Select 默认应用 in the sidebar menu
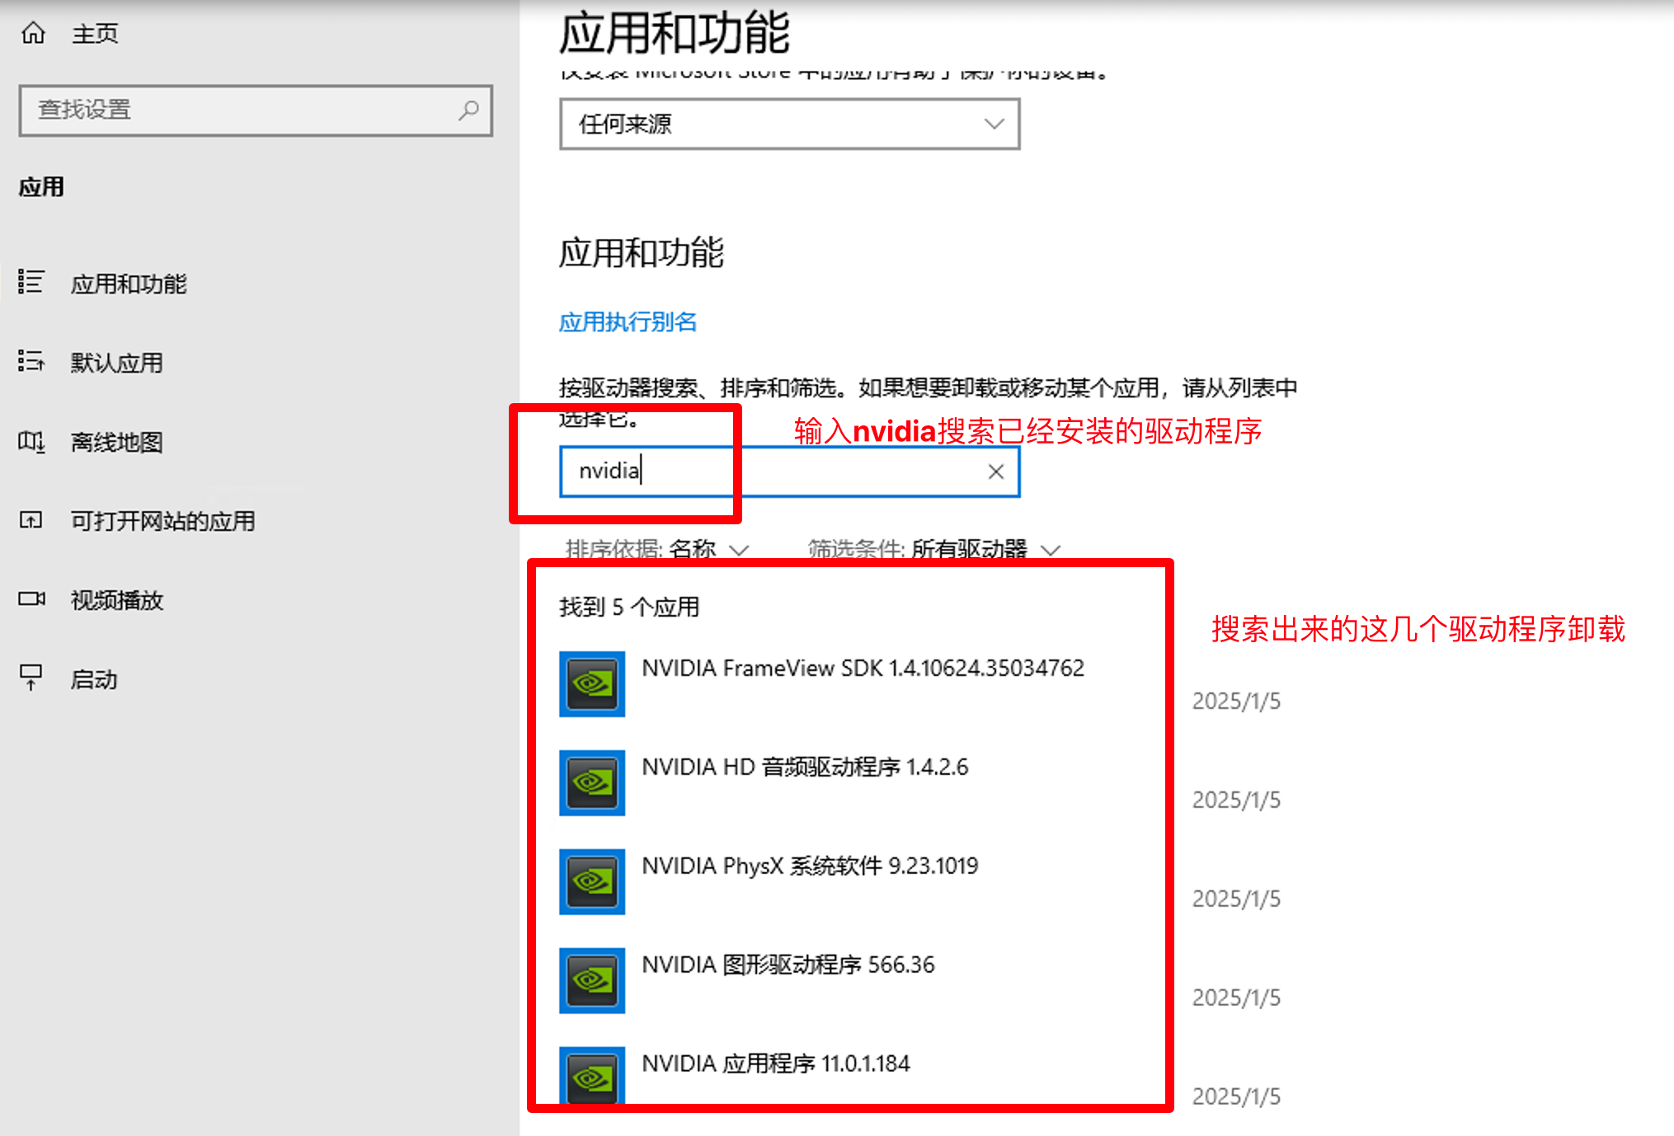Image resolution: width=1674 pixels, height=1136 pixels. (x=116, y=363)
